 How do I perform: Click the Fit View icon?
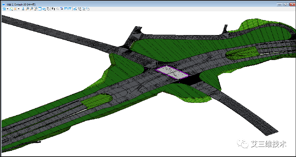click(40, 9)
